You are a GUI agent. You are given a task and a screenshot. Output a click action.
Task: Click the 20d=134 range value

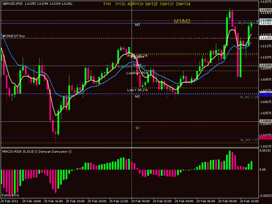pyautogui.click(x=183, y=4)
